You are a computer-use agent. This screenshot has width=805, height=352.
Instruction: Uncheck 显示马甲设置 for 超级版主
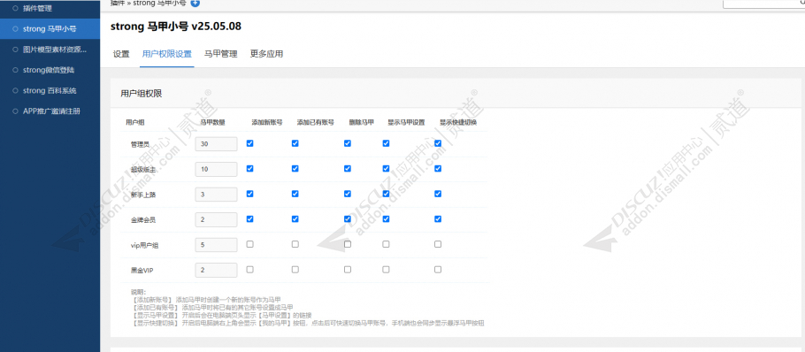[386, 168]
